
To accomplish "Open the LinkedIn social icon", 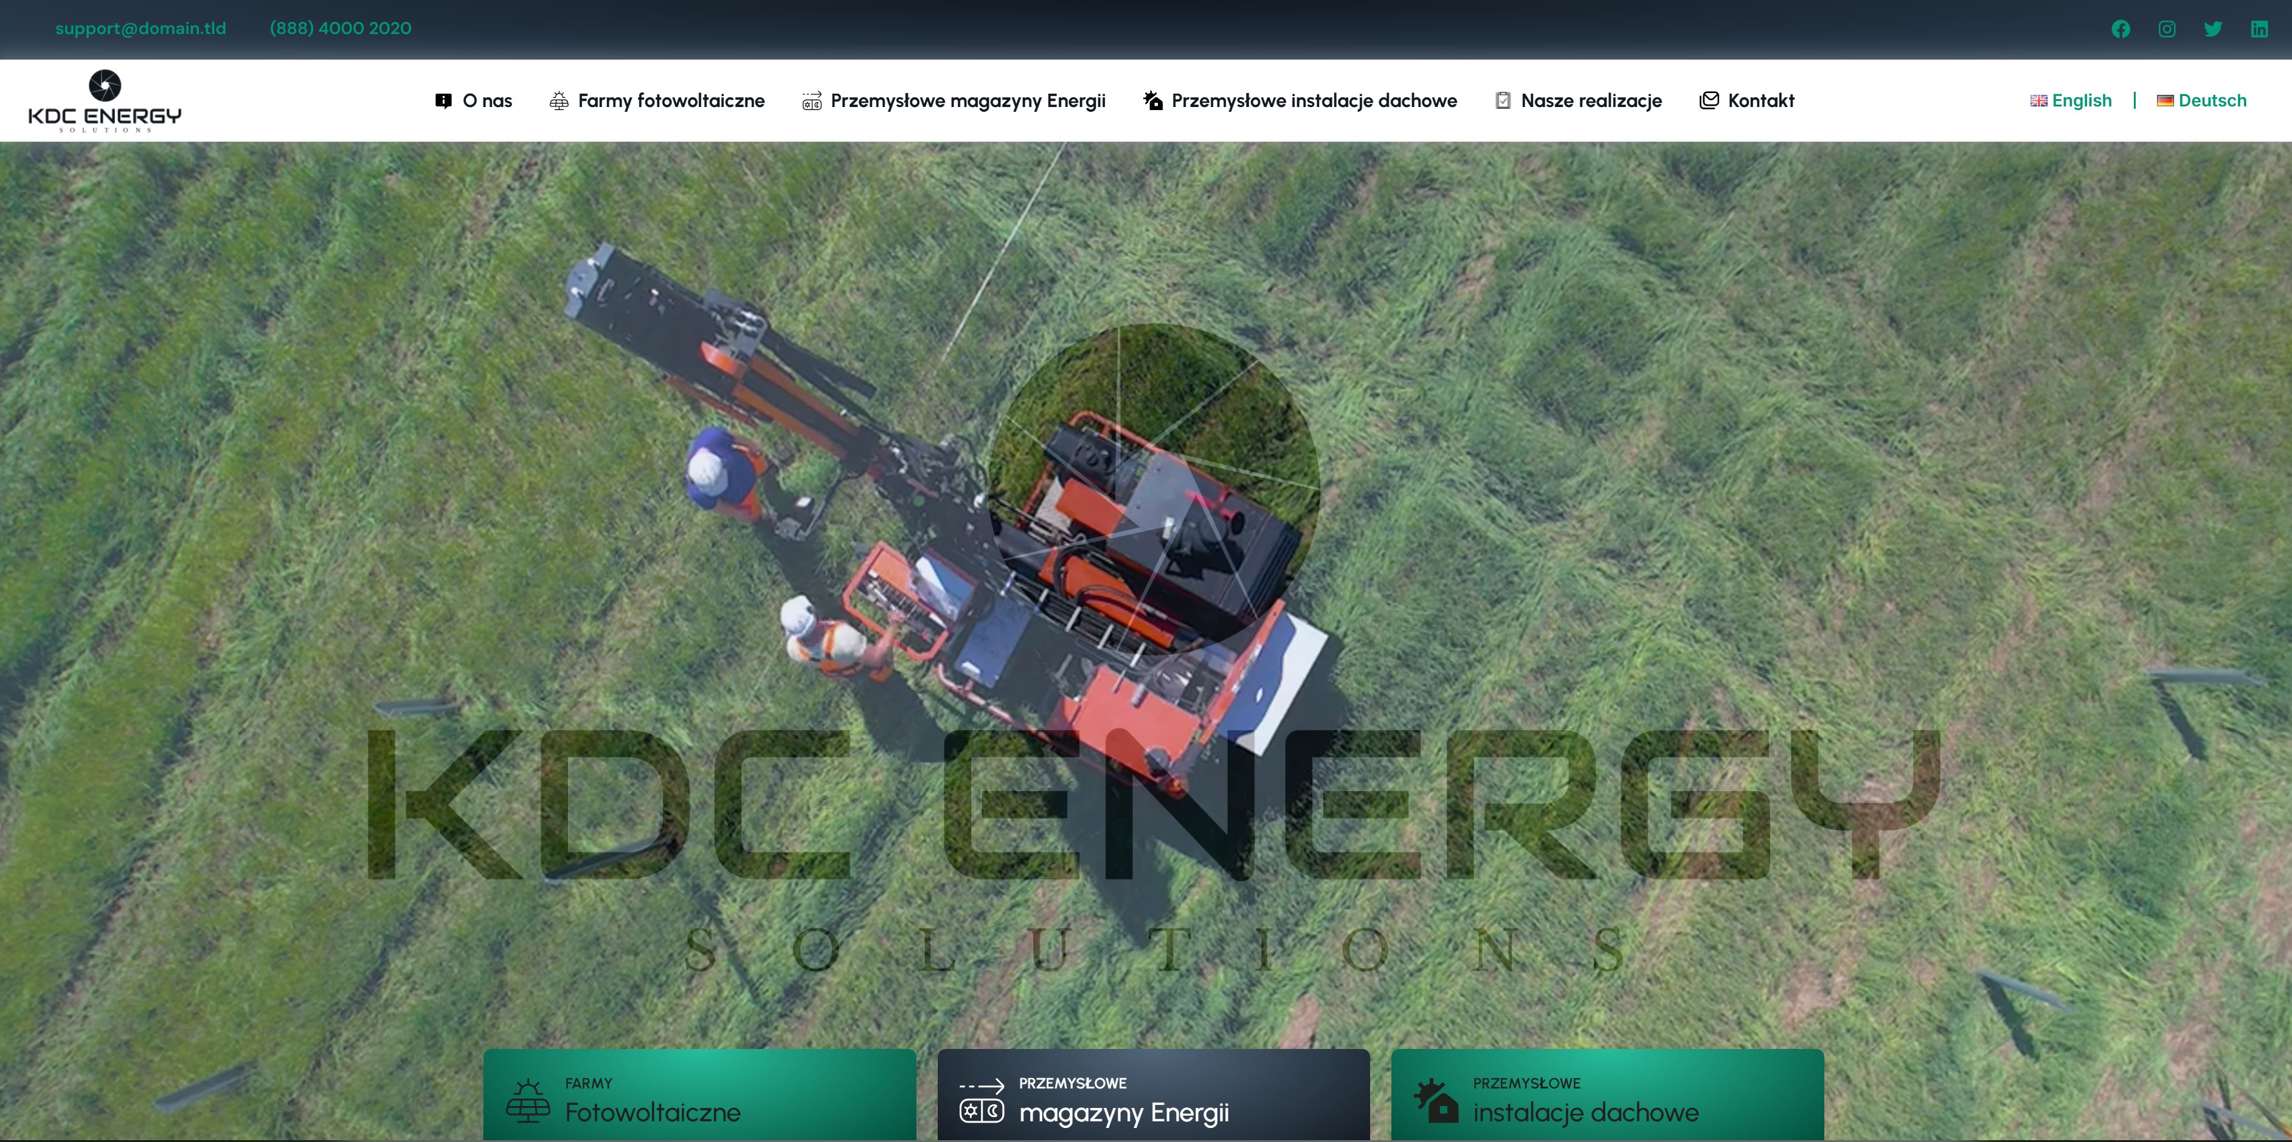I will pos(2259,29).
